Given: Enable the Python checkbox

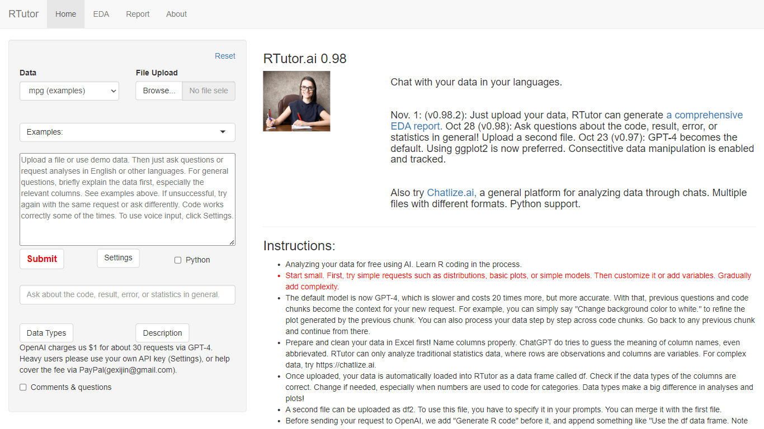Looking at the screenshot, I should [178, 260].
